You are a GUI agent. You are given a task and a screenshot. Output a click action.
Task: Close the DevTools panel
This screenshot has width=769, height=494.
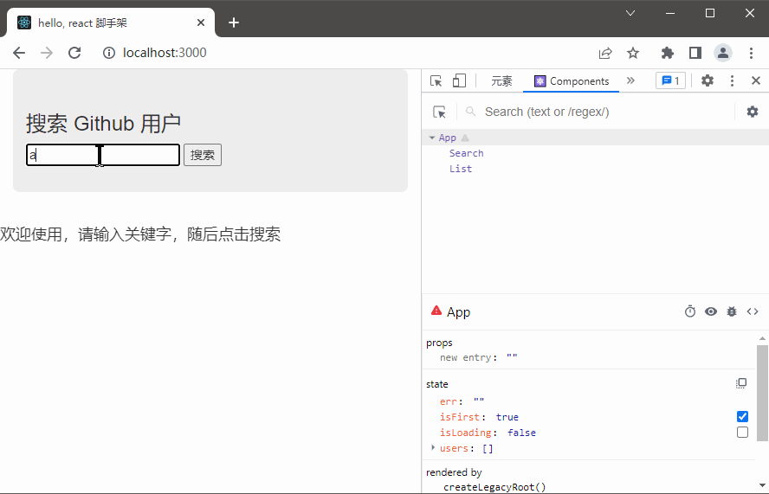(x=756, y=80)
